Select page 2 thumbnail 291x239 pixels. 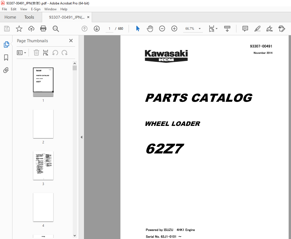43,124
